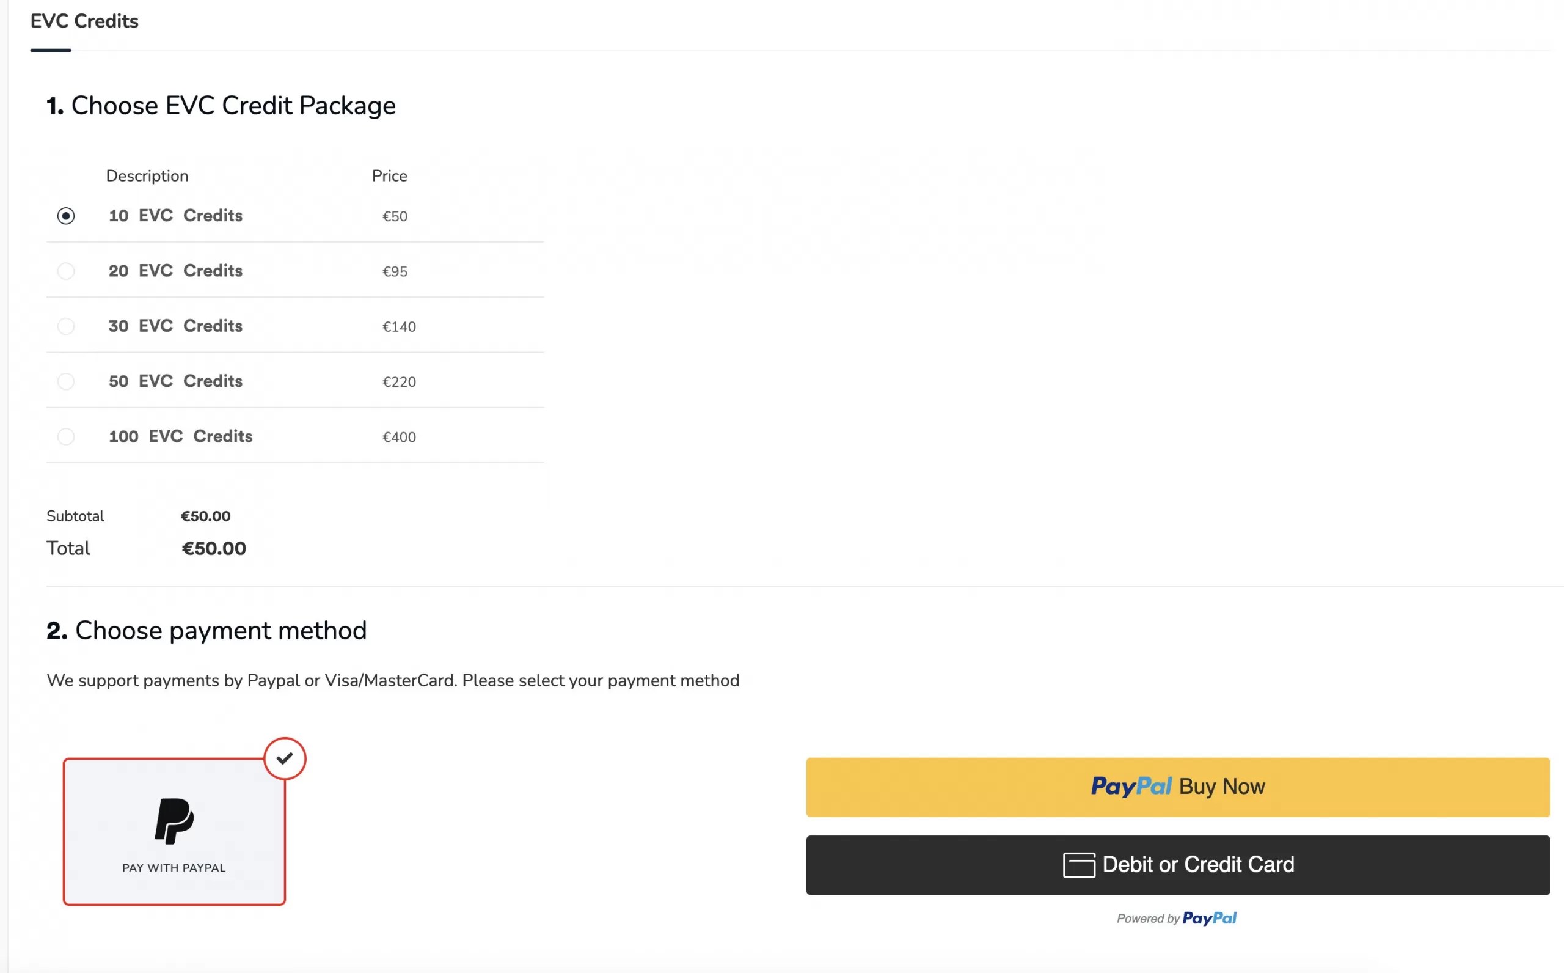Click the 20 EVC Credits label

(x=175, y=271)
